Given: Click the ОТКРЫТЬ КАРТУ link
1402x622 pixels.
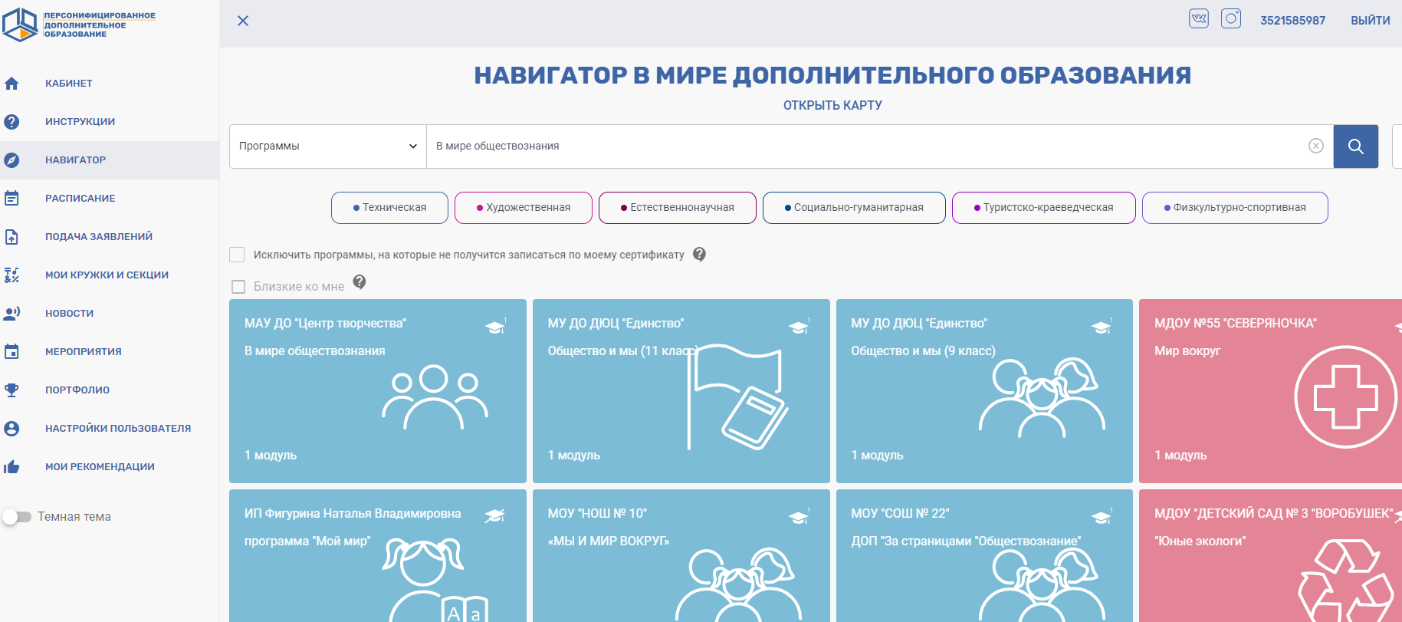Looking at the screenshot, I should pyautogui.click(x=832, y=105).
